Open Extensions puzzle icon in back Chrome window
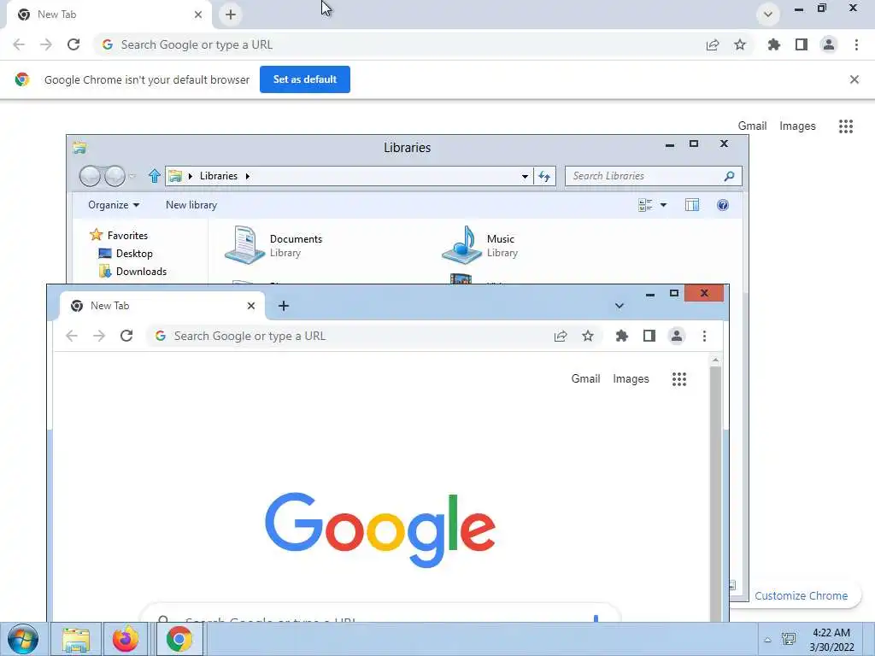 tap(774, 44)
